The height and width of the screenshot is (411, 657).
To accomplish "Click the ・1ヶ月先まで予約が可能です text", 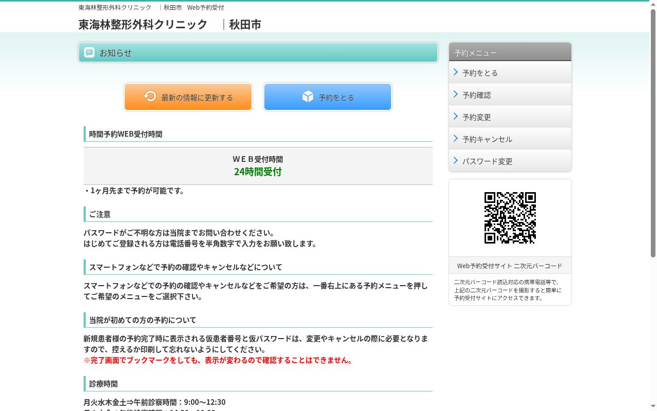I will 134,191.
